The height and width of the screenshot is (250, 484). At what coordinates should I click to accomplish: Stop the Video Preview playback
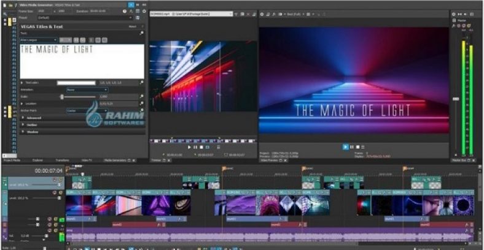point(357,147)
